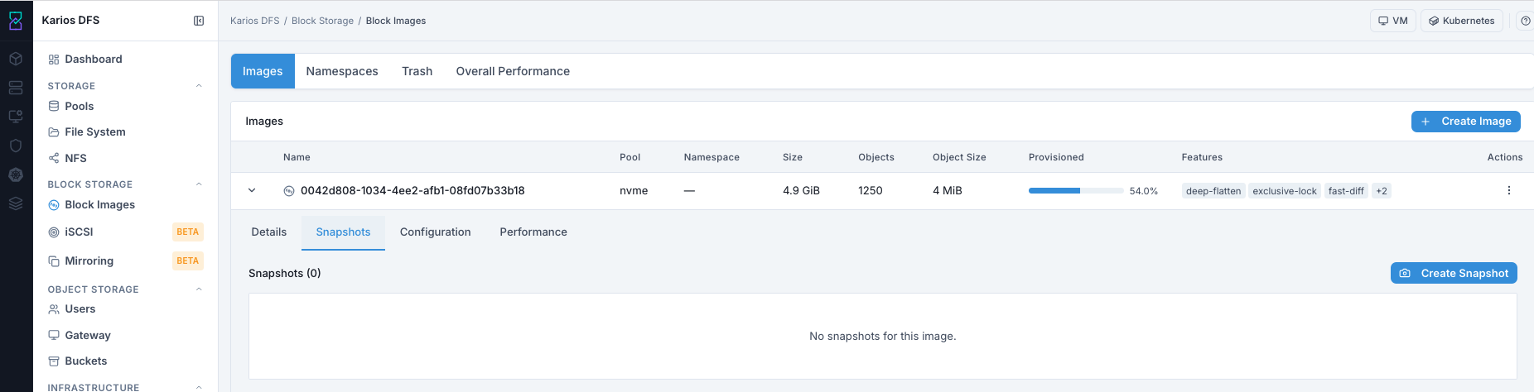
Task: Click the Karios logo icon
Action: [x=16, y=21]
